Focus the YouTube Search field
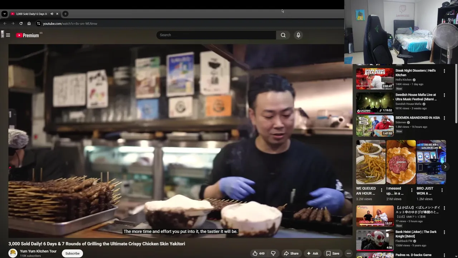Viewport: 458px width, 258px height. click(x=216, y=35)
